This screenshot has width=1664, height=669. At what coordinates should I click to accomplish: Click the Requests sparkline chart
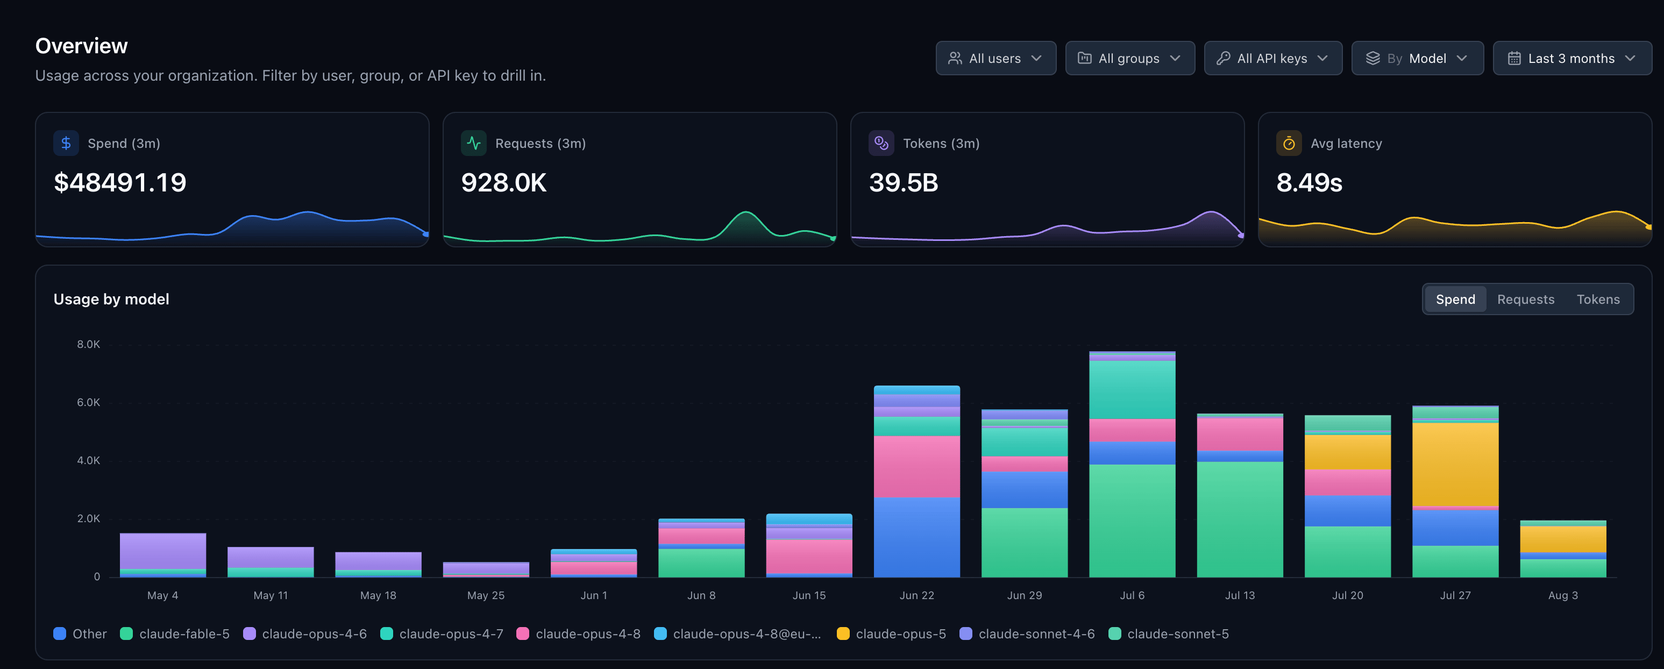[640, 227]
